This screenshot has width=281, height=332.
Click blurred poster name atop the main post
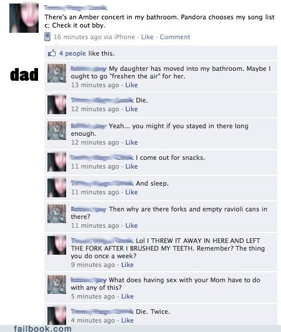tap(76, 8)
